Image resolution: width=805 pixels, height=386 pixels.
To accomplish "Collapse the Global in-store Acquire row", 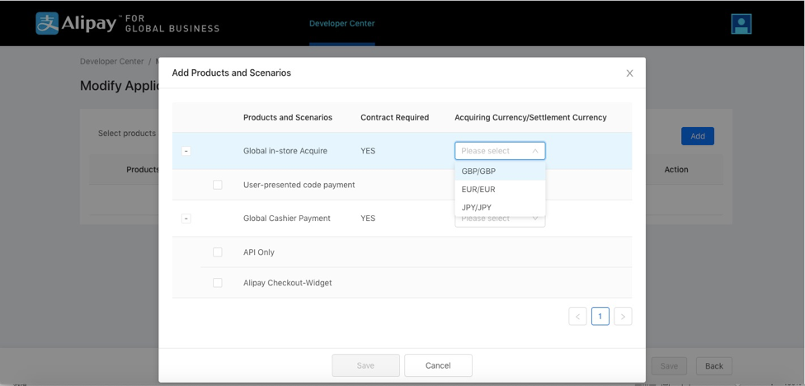I will pyautogui.click(x=186, y=151).
